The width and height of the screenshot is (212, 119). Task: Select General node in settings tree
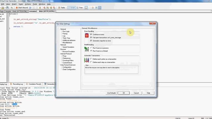coord(63,29)
